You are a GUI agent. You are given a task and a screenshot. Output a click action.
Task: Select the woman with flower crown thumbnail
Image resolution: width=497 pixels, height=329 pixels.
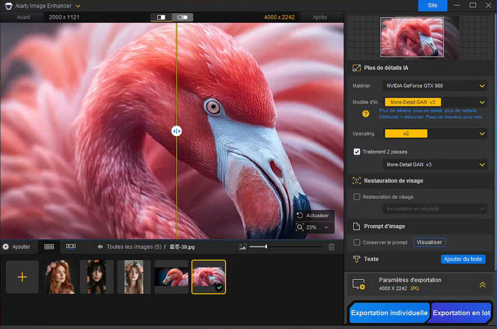(x=134, y=277)
